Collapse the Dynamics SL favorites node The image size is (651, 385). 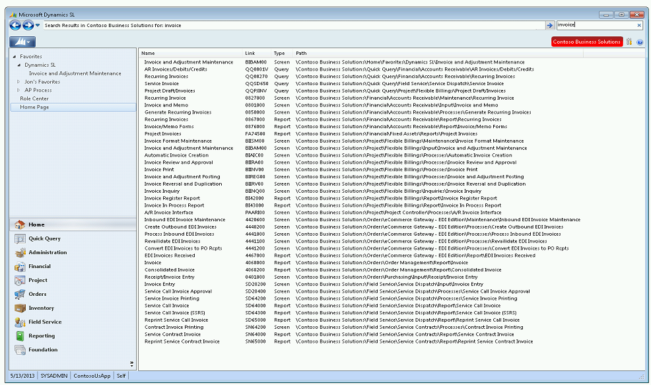pyautogui.click(x=19, y=65)
